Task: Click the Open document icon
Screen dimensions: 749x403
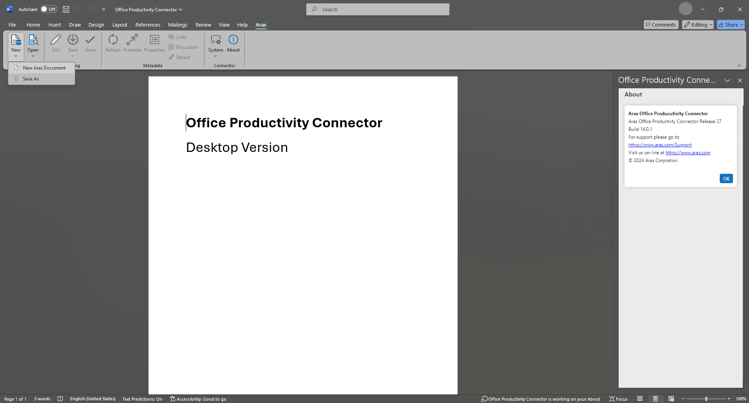Action: tap(33, 40)
